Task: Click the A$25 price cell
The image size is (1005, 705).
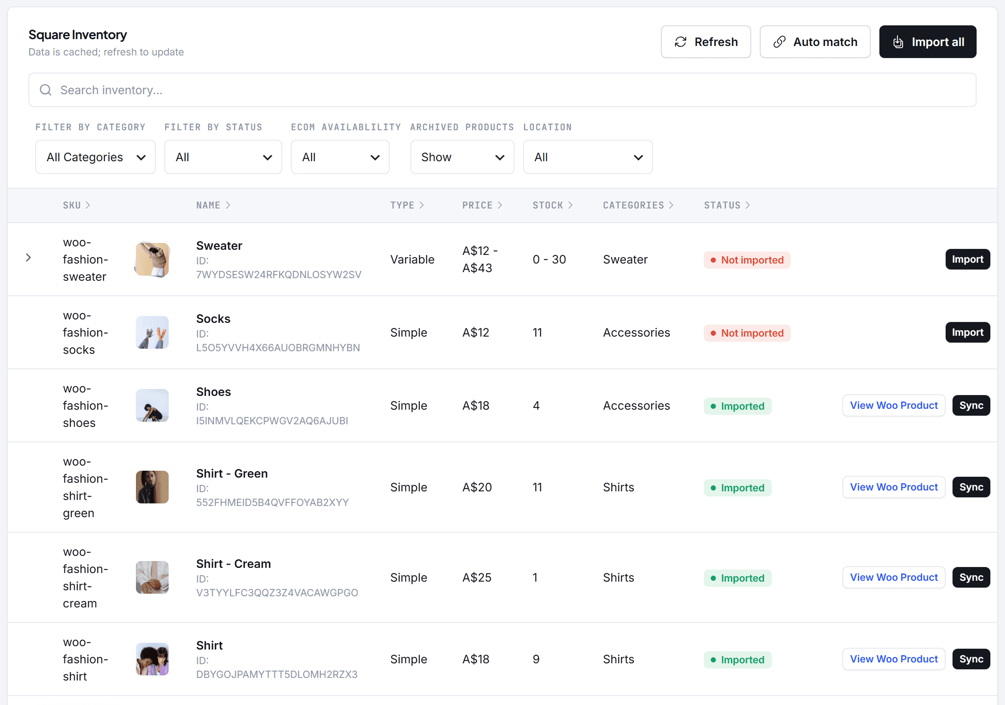Action: [477, 577]
